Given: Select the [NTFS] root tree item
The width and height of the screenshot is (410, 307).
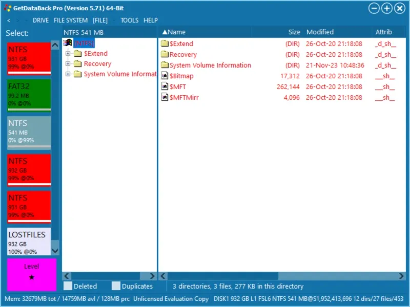Looking at the screenshot, I should [84, 43].
